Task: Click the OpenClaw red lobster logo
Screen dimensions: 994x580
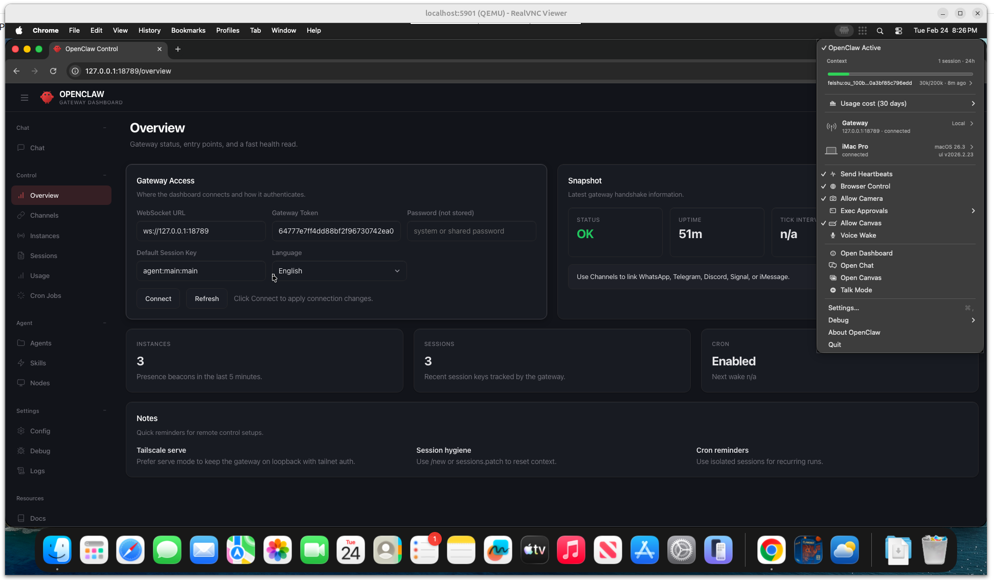Action: point(47,98)
